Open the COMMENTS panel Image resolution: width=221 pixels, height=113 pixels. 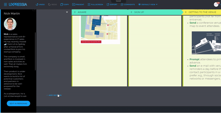(128, 4)
